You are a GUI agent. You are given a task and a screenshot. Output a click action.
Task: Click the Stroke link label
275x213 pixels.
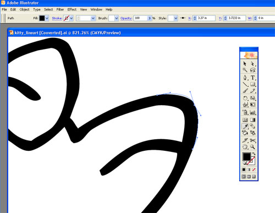pos(57,18)
